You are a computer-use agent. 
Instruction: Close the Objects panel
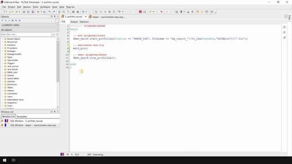(58, 16)
